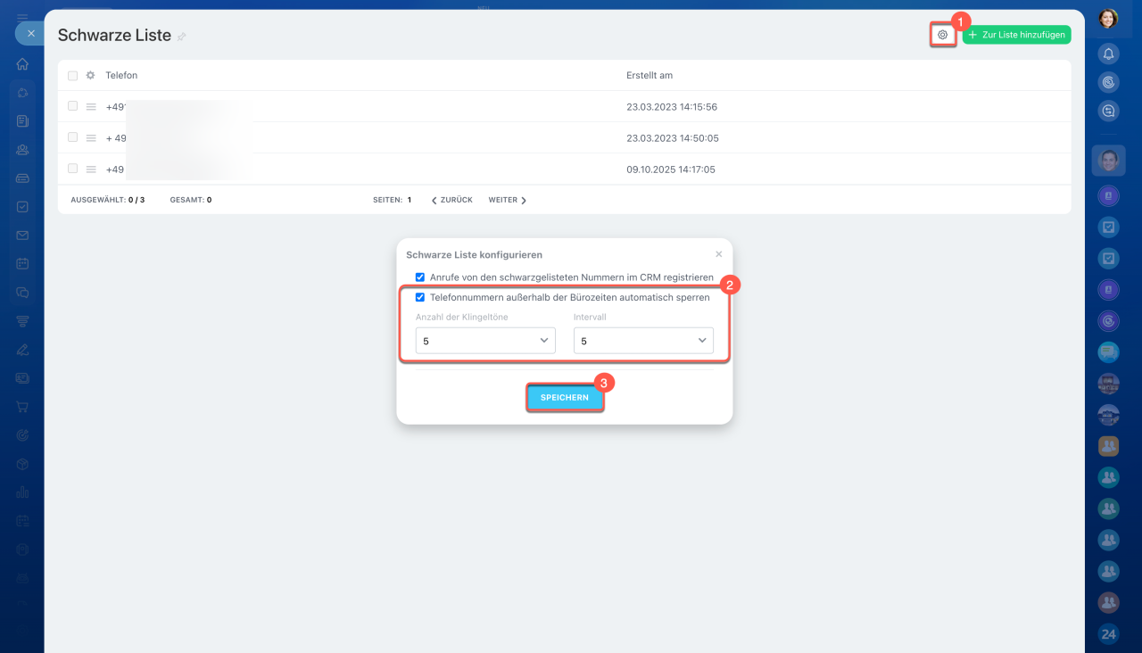Open the signature pen icon in sidebar
This screenshot has height=653, width=1142.
click(22, 350)
